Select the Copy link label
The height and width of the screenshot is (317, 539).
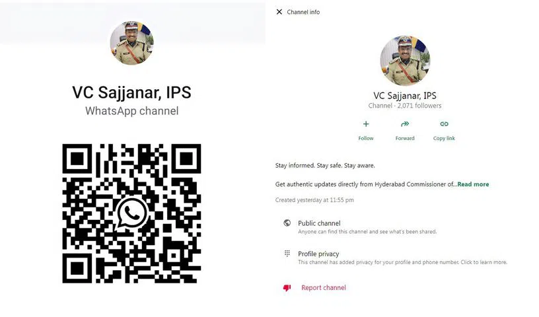(444, 138)
